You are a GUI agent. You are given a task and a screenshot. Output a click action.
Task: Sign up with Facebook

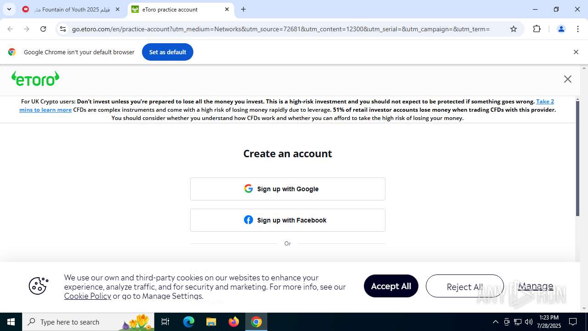tap(288, 220)
